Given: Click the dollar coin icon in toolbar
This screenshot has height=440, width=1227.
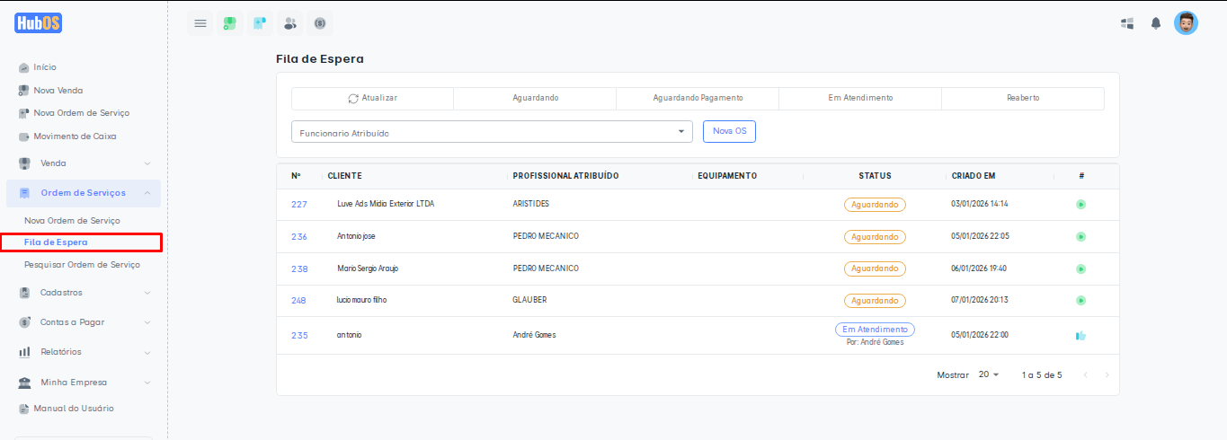Looking at the screenshot, I should [x=319, y=23].
